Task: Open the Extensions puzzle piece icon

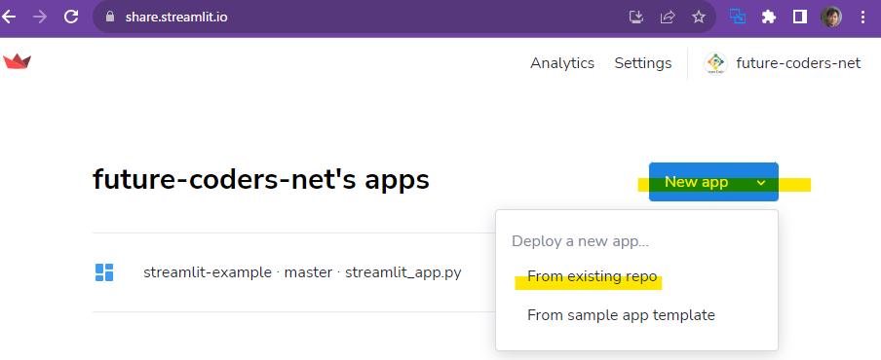Action: coord(769,18)
